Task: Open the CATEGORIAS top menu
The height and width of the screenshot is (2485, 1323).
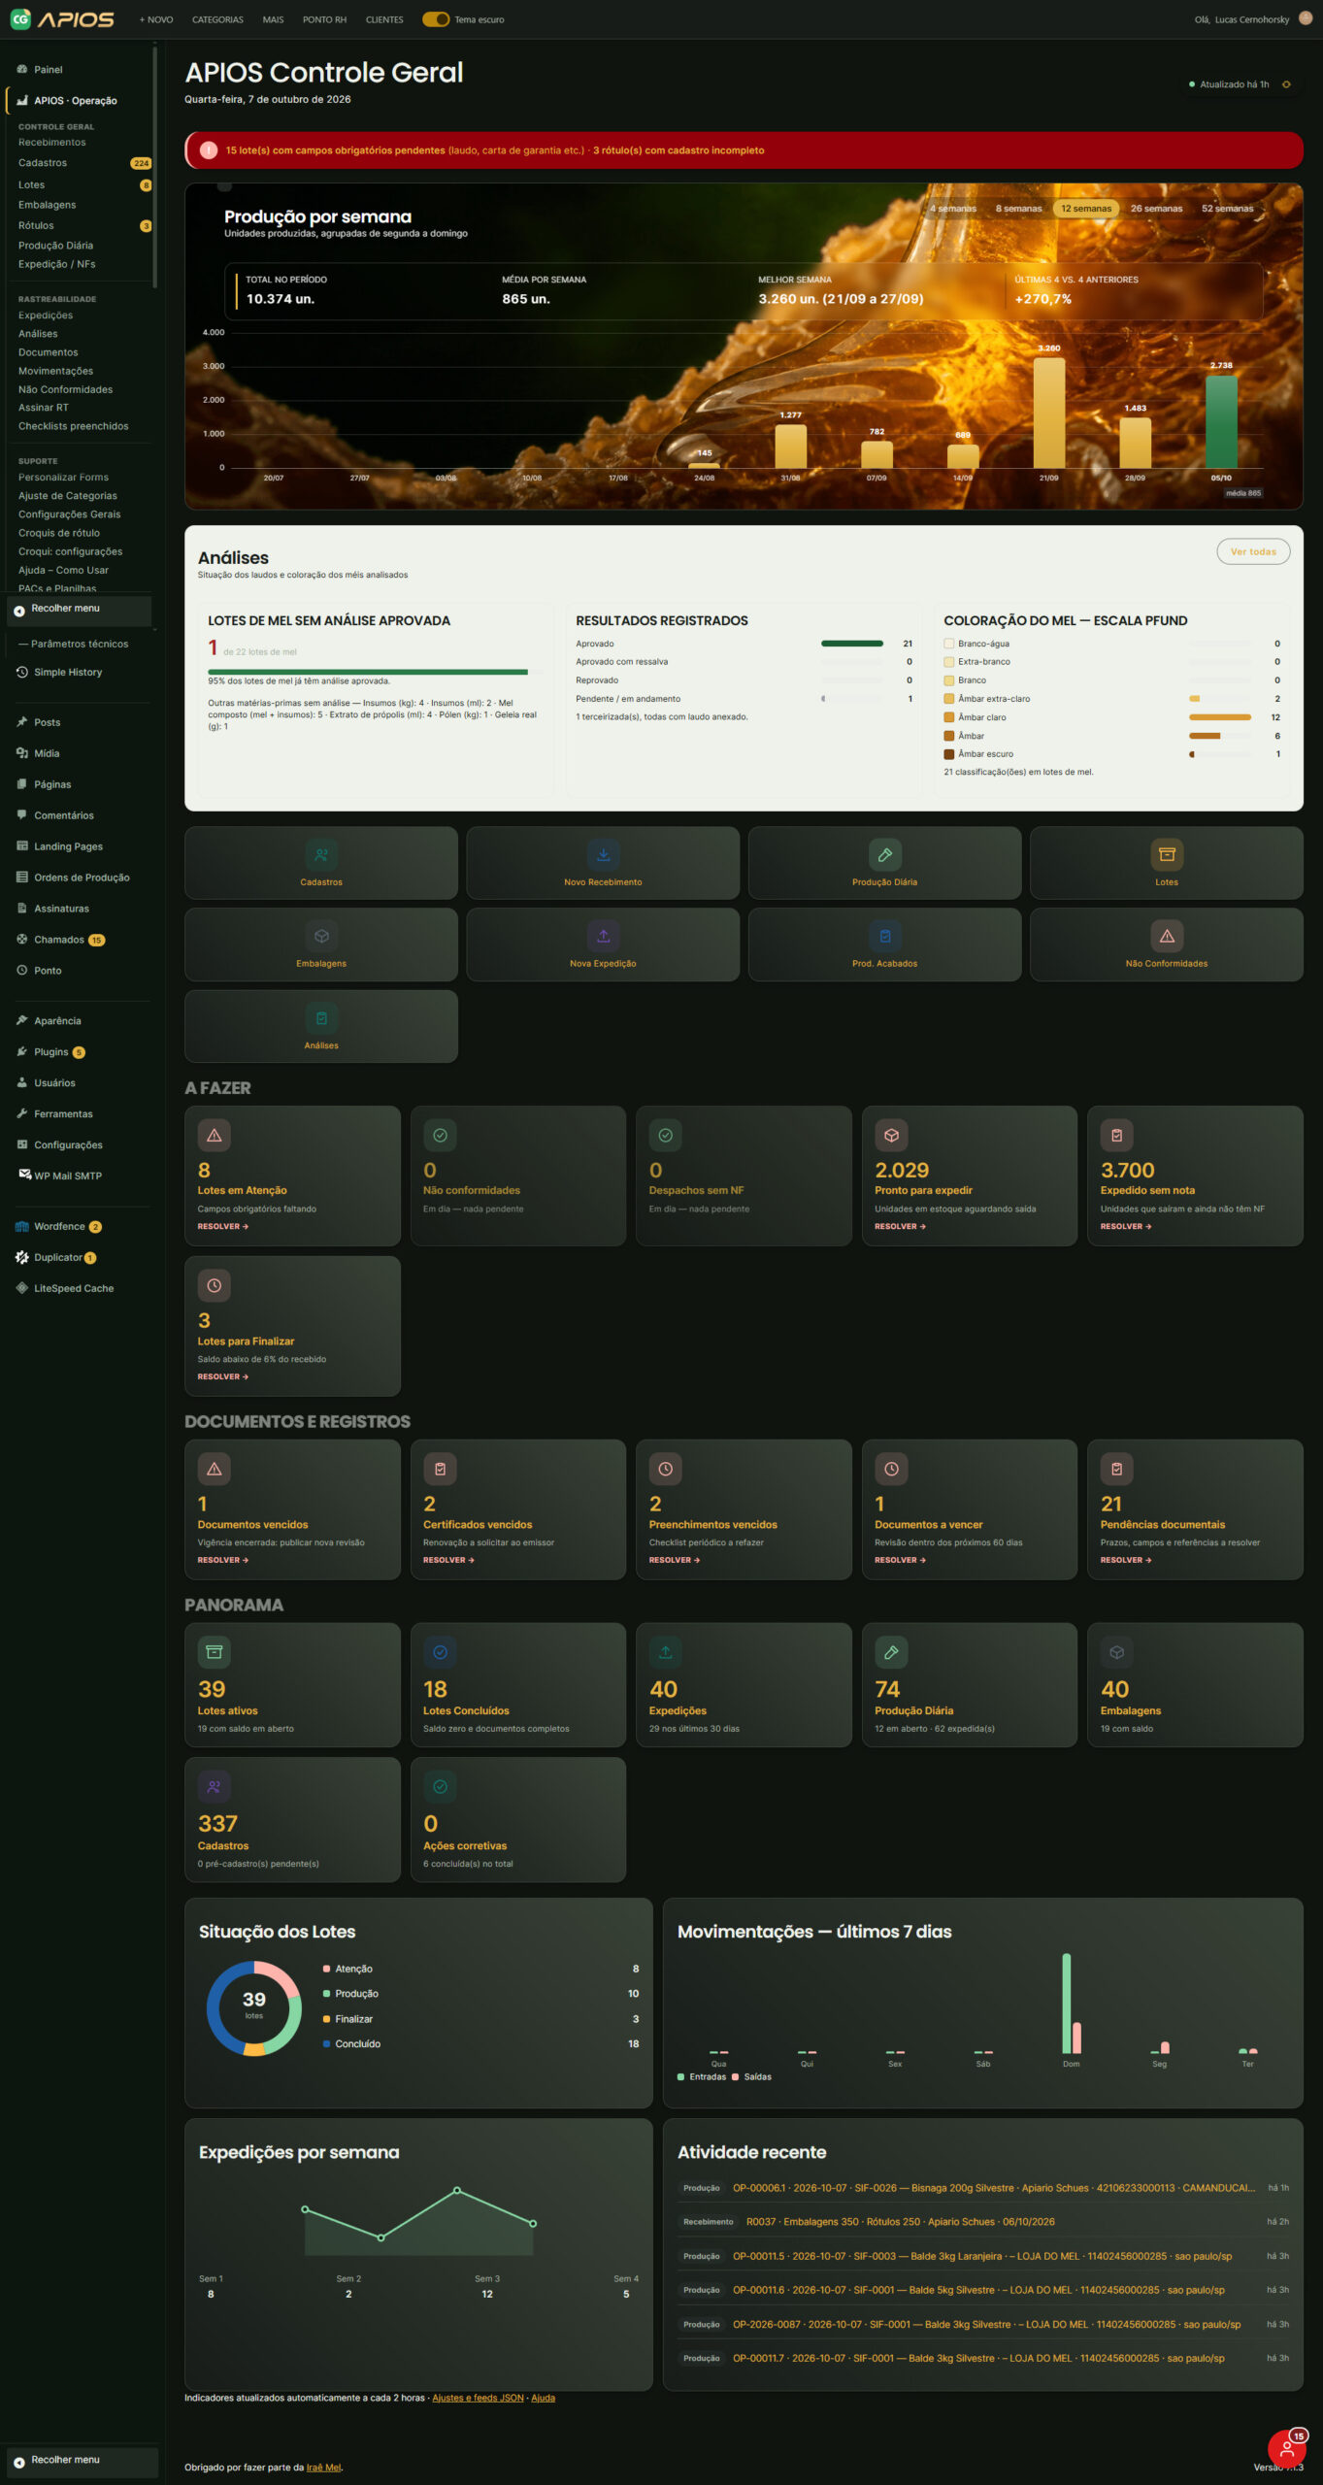Action: click(217, 19)
